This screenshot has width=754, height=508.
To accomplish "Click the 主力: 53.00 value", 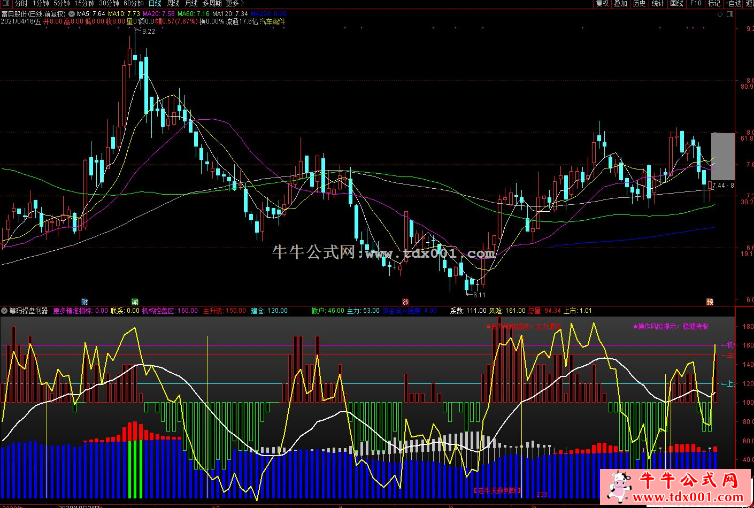I will 363,311.
